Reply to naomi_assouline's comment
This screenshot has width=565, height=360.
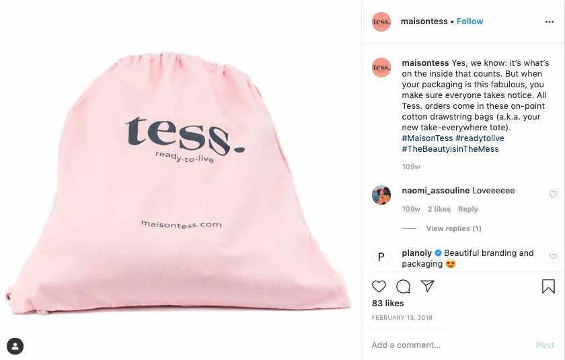pos(467,209)
